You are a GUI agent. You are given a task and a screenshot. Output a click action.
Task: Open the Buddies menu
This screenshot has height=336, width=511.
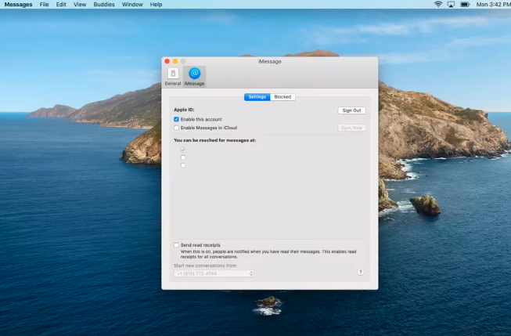[x=104, y=5]
